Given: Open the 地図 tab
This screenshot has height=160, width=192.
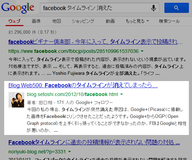Looking at the screenshot, I should click(57, 21).
